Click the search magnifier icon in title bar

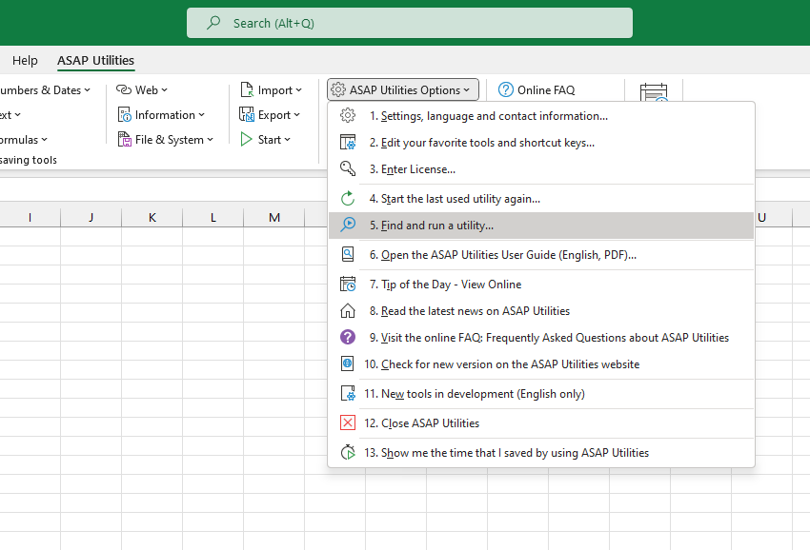tap(213, 23)
